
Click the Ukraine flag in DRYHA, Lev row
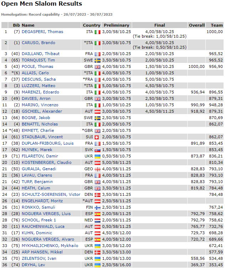coord(98,265)
